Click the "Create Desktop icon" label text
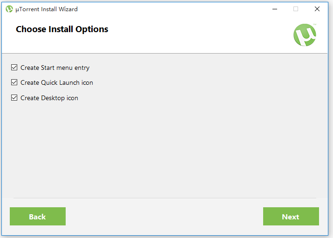Image resolution: width=333 pixels, height=238 pixels. tap(49, 98)
